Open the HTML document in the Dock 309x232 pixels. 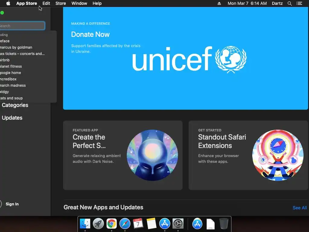point(210,224)
